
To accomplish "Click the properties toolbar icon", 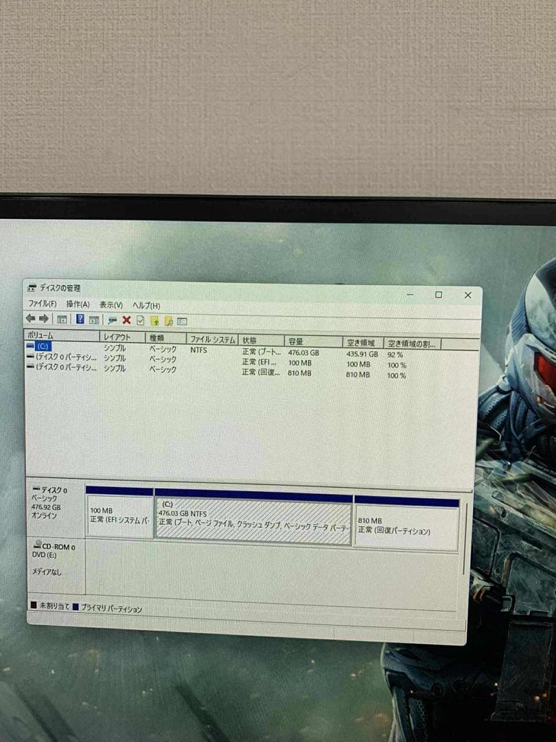I will 140,320.
